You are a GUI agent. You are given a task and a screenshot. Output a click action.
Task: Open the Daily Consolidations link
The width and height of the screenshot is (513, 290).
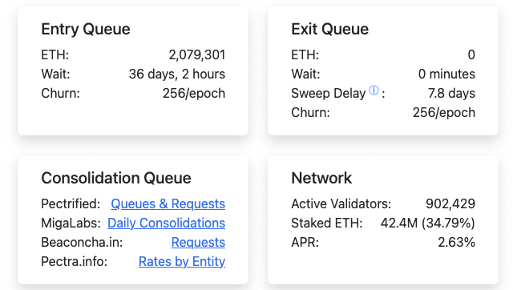tap(166, 223)
